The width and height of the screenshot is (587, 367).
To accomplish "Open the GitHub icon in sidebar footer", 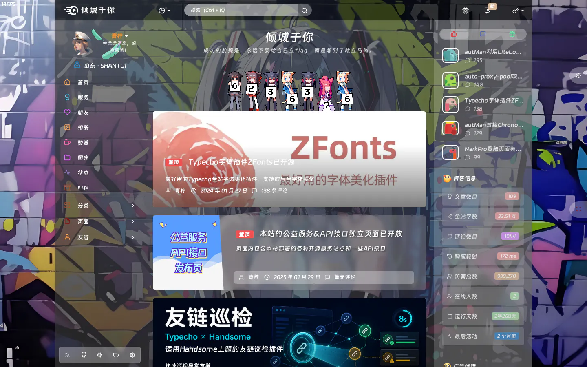I will pos(84,355).
